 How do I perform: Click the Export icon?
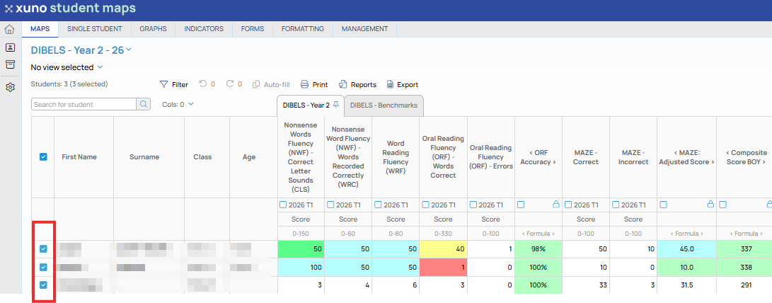[x=391, y=84]
